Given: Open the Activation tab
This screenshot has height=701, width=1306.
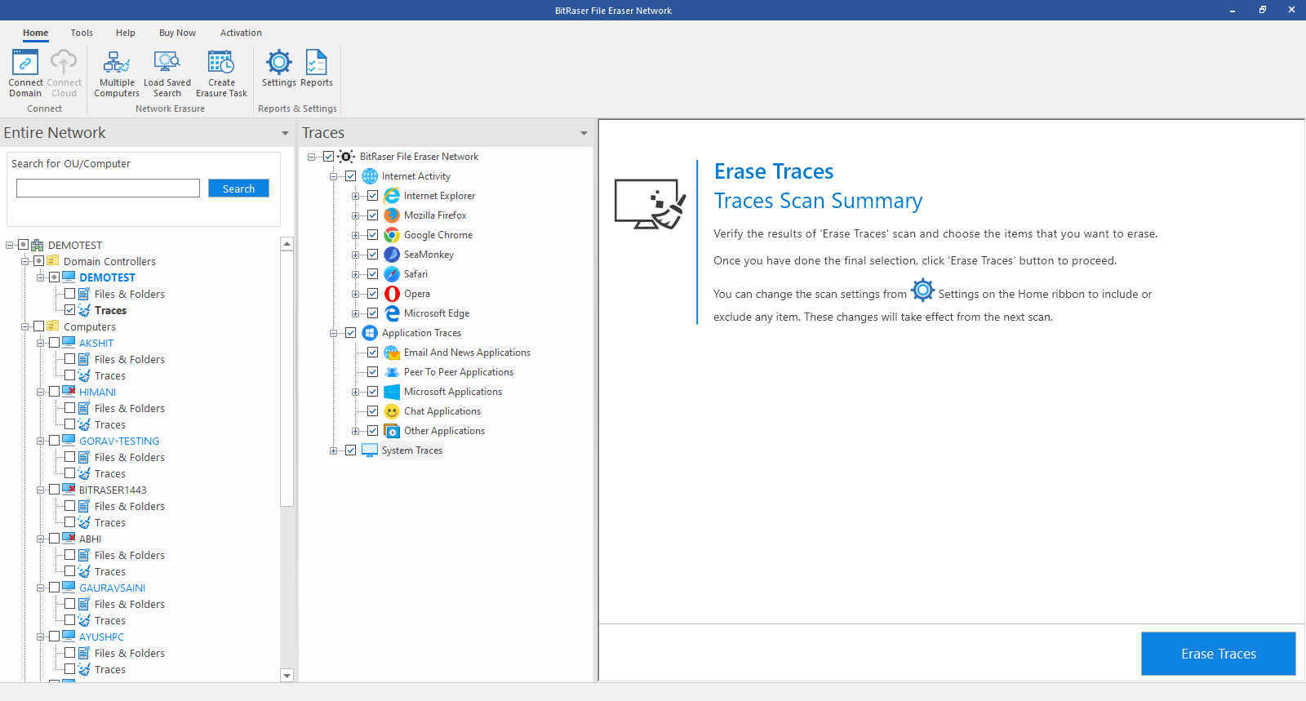Looking at the screenshot, I should (x=241, y=33).
